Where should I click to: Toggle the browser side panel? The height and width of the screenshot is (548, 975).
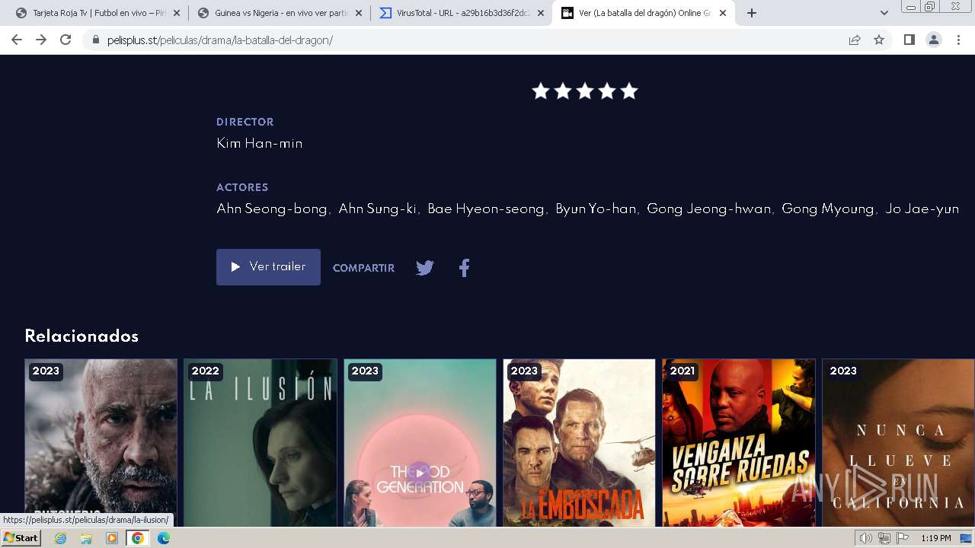909,40
